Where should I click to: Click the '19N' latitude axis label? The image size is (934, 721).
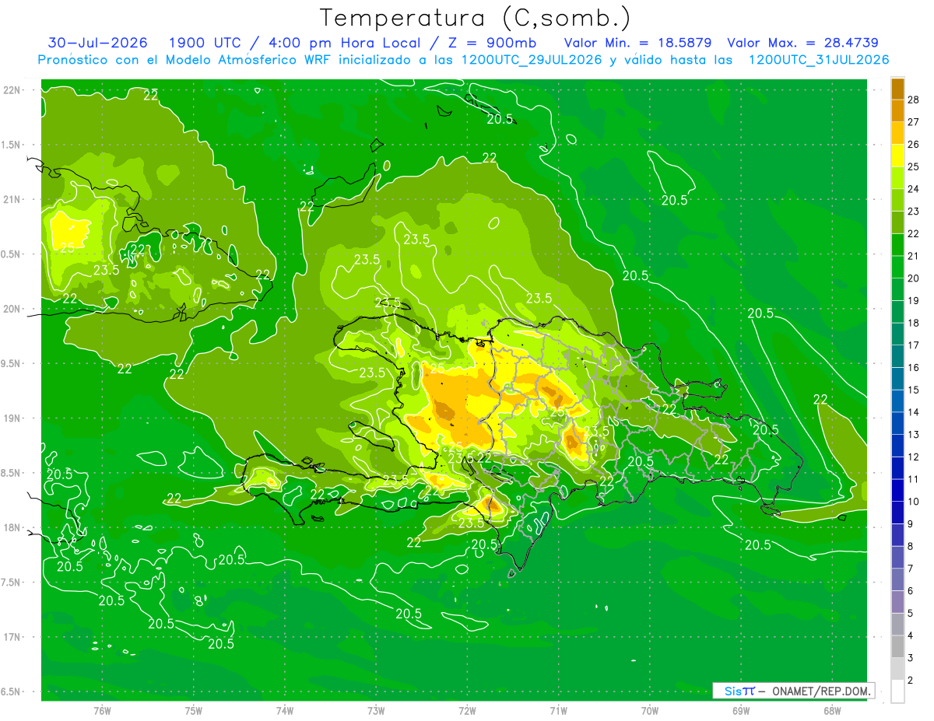pos(12,418)
